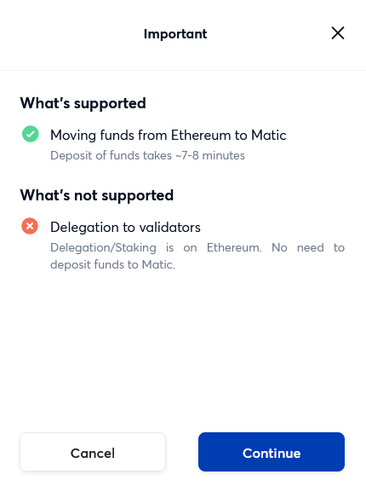Select Moving funds from Ethereum to Matic
The image size is (366, 486).
click(x=169, y=135)
